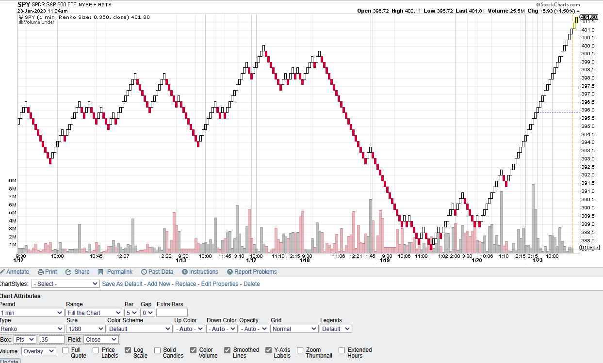This screenshot has height=363, width=603.
Task: Uncheck the Smoothed Lines checkbox
Action: point(228,350)
